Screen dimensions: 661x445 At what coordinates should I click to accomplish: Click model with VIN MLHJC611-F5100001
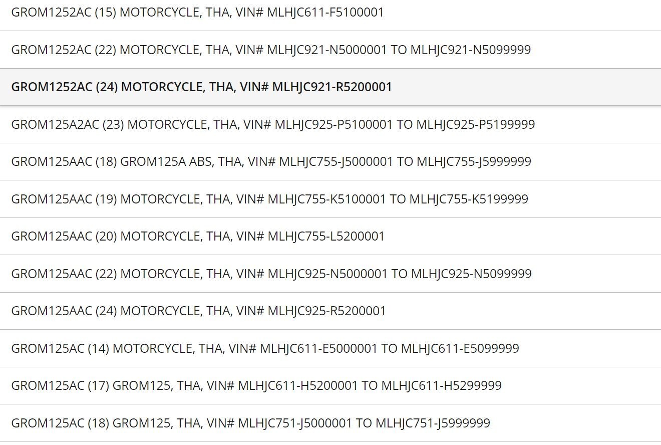click(330, 13)
